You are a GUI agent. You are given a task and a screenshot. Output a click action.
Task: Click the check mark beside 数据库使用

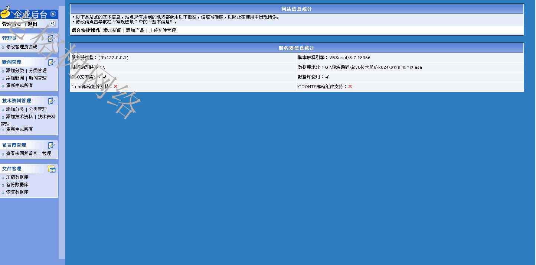coord(327,77)
